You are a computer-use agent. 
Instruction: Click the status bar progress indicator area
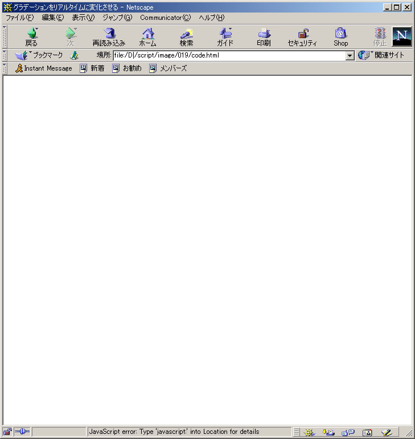[59, 432]
